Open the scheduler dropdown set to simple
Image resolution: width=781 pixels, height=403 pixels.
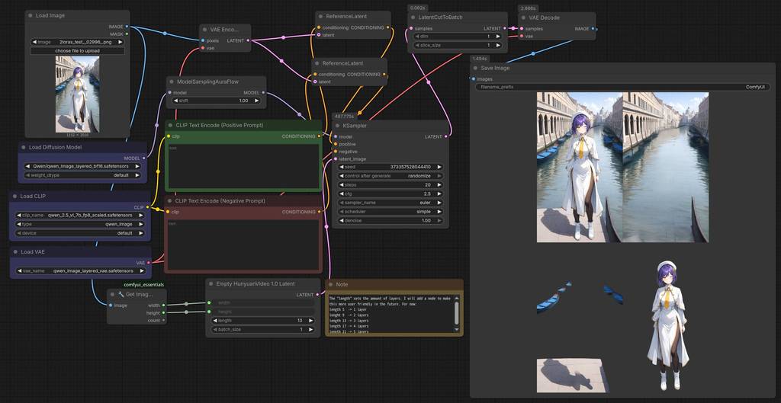[390, 212]
